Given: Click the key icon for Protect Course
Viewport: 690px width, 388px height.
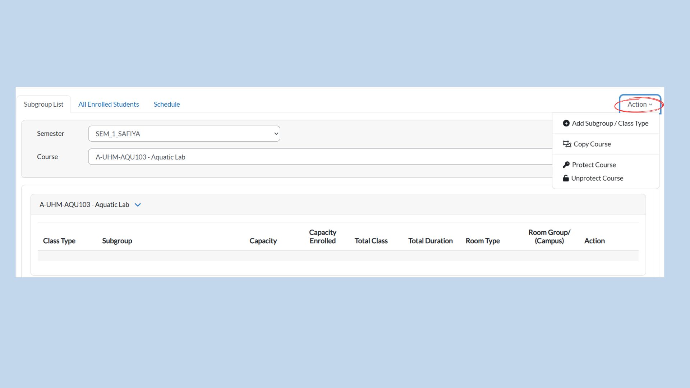Looking at the screenshot, I should tap(566, 165).
